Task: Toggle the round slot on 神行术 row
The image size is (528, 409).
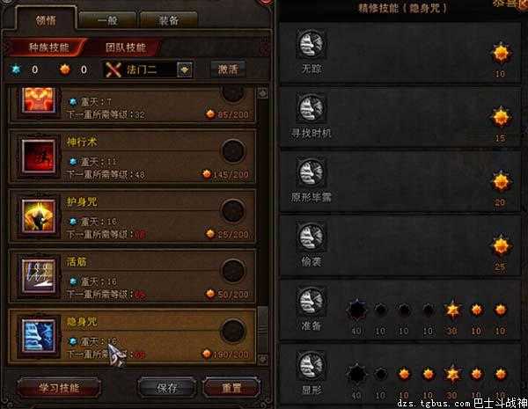Action: click(x=233, y=151)
